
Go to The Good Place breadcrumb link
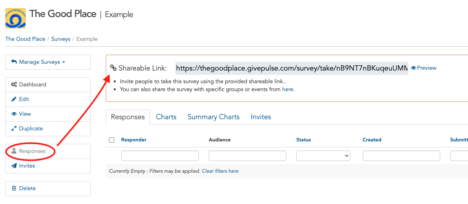click(x=25, y=39)
